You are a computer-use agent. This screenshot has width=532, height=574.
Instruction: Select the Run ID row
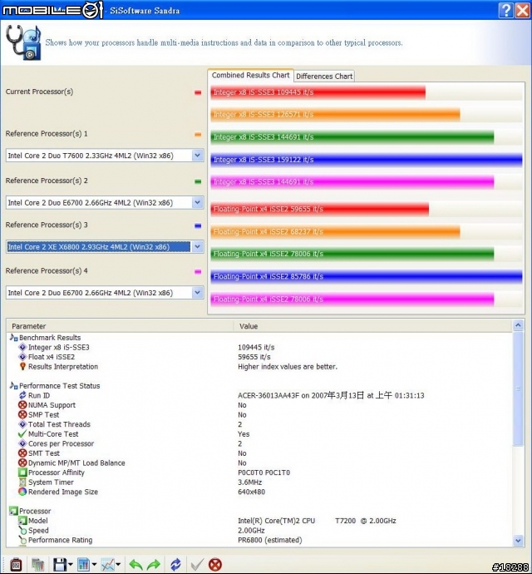click(260, 395)
